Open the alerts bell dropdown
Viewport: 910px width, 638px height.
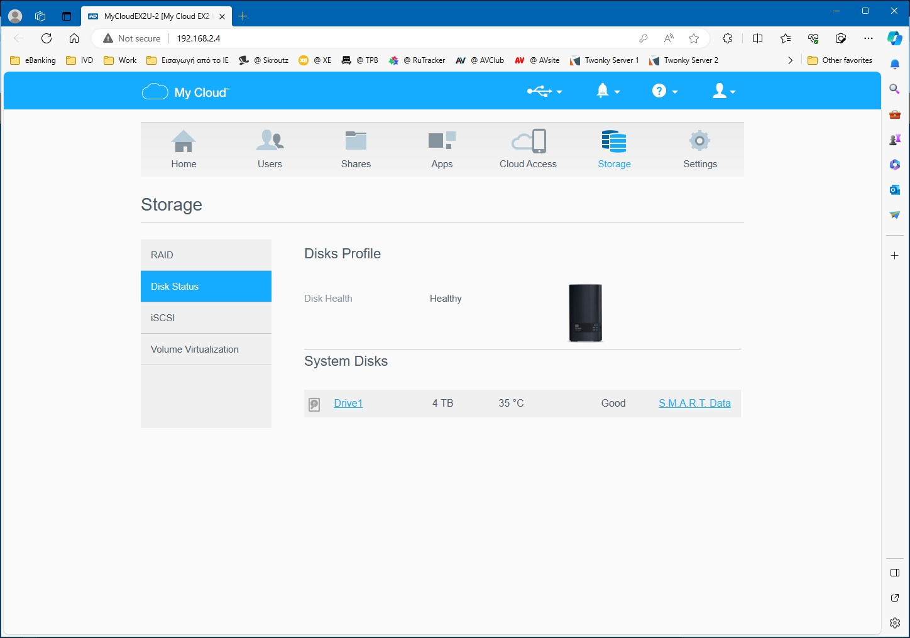pyautogui.click(x=608, y=92)
